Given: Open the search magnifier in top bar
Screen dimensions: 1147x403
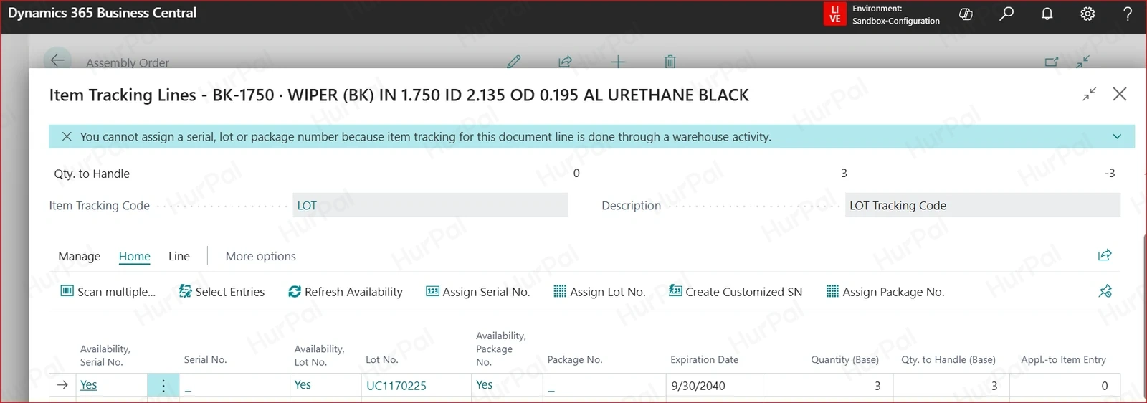Looking at the screenshot, I should (1006, 14).
